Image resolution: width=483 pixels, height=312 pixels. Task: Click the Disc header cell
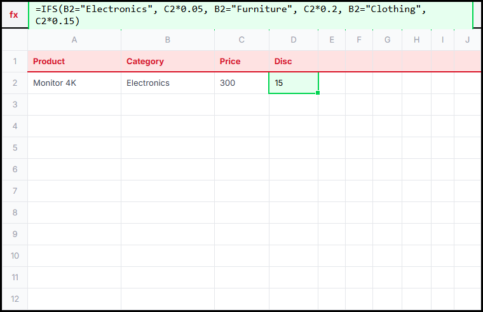tap(294, 62)
